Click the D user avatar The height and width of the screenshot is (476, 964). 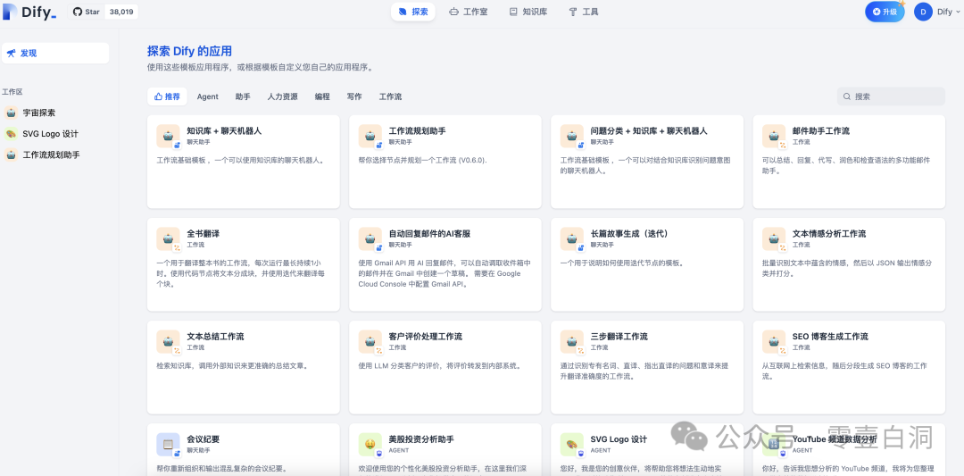(923, 12)
